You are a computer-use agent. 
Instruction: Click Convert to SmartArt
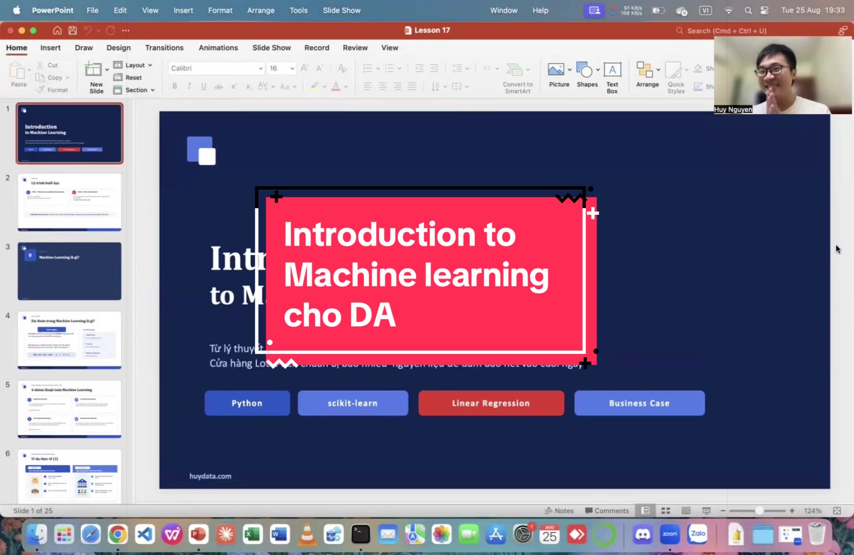pyautogui.click(x=517, y=78)
